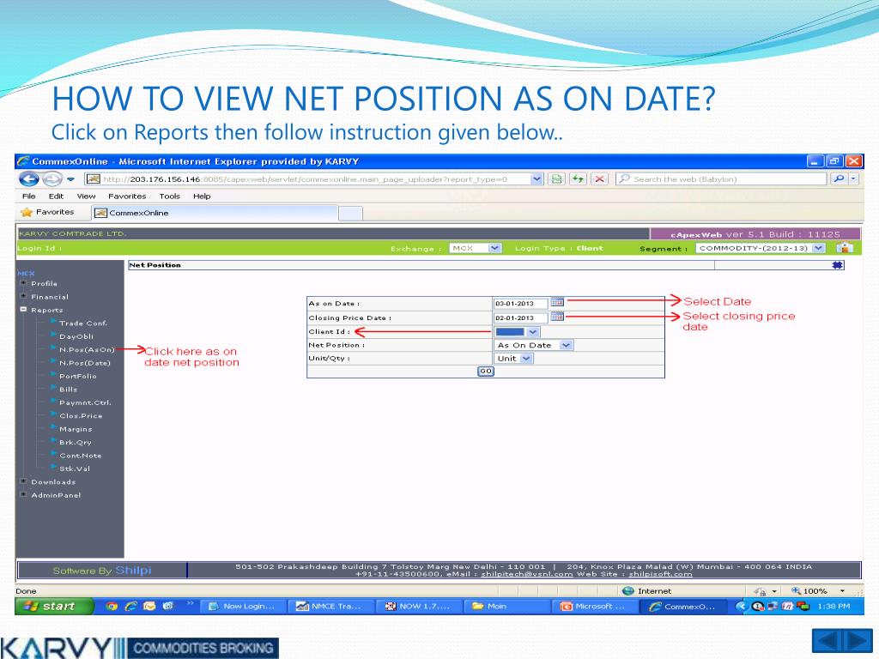Open Stk.Val report
Screen dimensions: 879x659
point(75,469)
